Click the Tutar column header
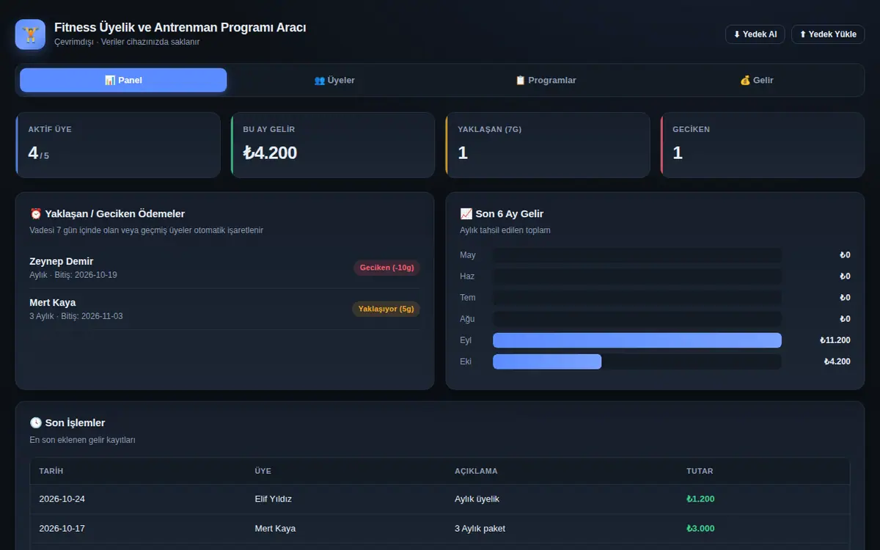 point(700,472)
